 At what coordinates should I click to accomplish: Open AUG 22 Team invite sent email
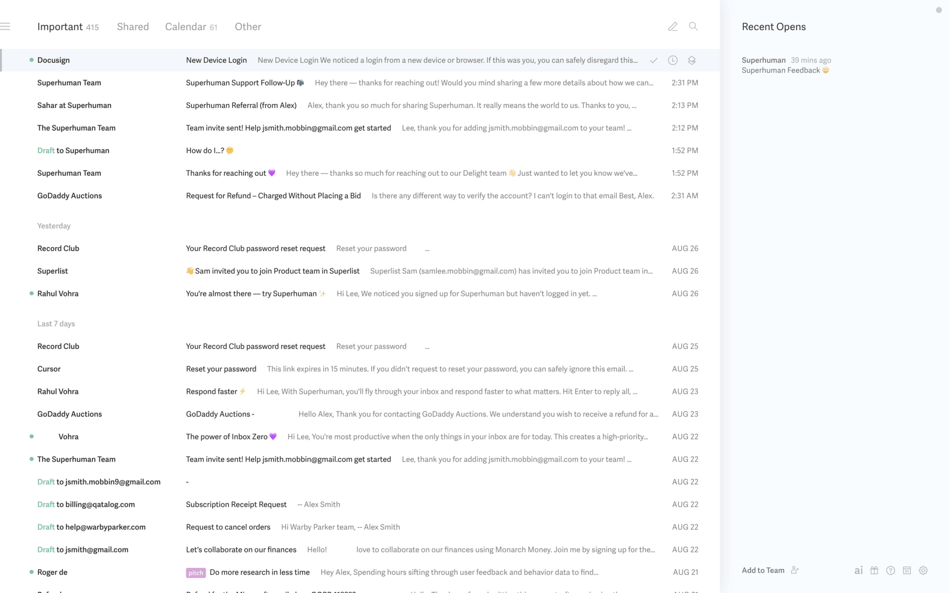360,460
